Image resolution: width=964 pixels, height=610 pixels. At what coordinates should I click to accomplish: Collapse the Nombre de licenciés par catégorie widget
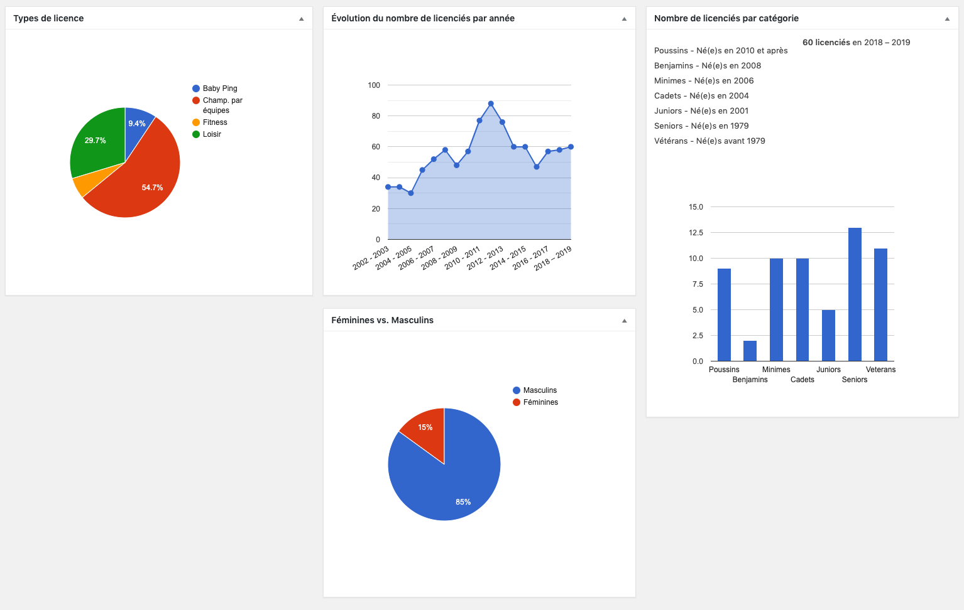(947, 19)
